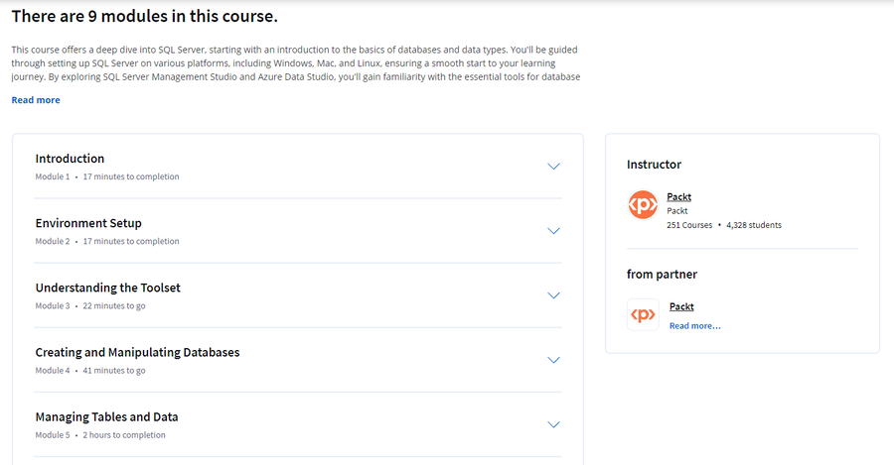This screenshot has width=894, height=465.
Task: Click the 251 Courses instructor stat
Action: 689,225
